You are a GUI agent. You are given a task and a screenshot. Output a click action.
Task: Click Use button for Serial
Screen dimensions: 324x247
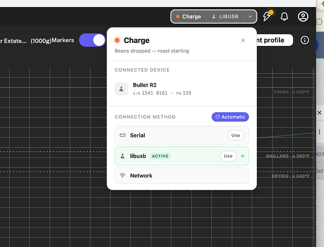[236, 135]
